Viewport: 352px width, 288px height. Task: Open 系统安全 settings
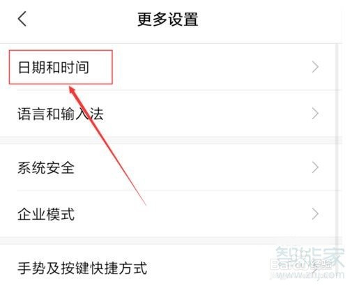point(171,167)
